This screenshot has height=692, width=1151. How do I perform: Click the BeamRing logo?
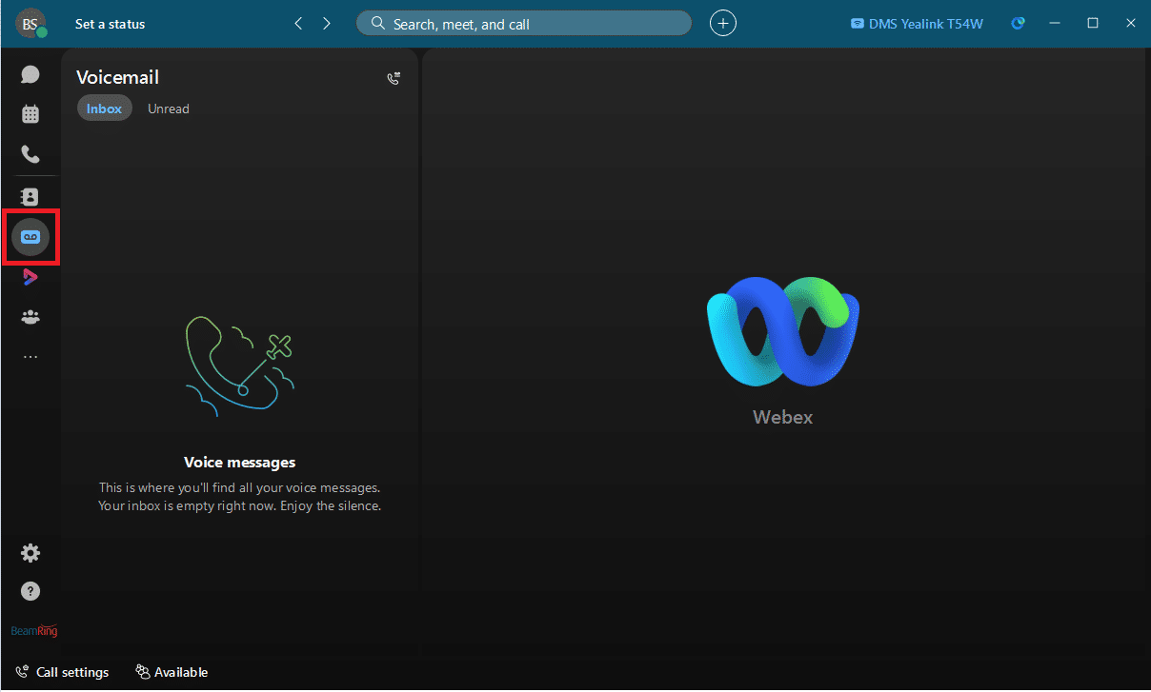coord(34,631)
